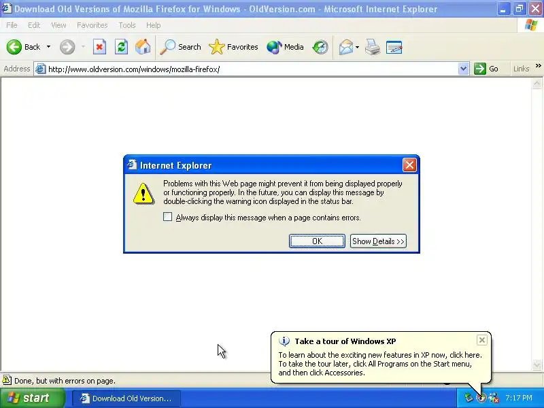Click the Edit page toolbar icon
The height and width of the screenshot is (408, 544).
pyautogui.click(x=394, y=47)
